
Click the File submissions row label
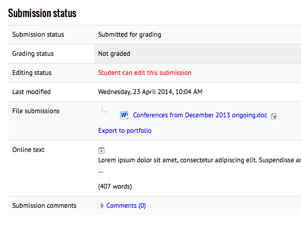36,111
